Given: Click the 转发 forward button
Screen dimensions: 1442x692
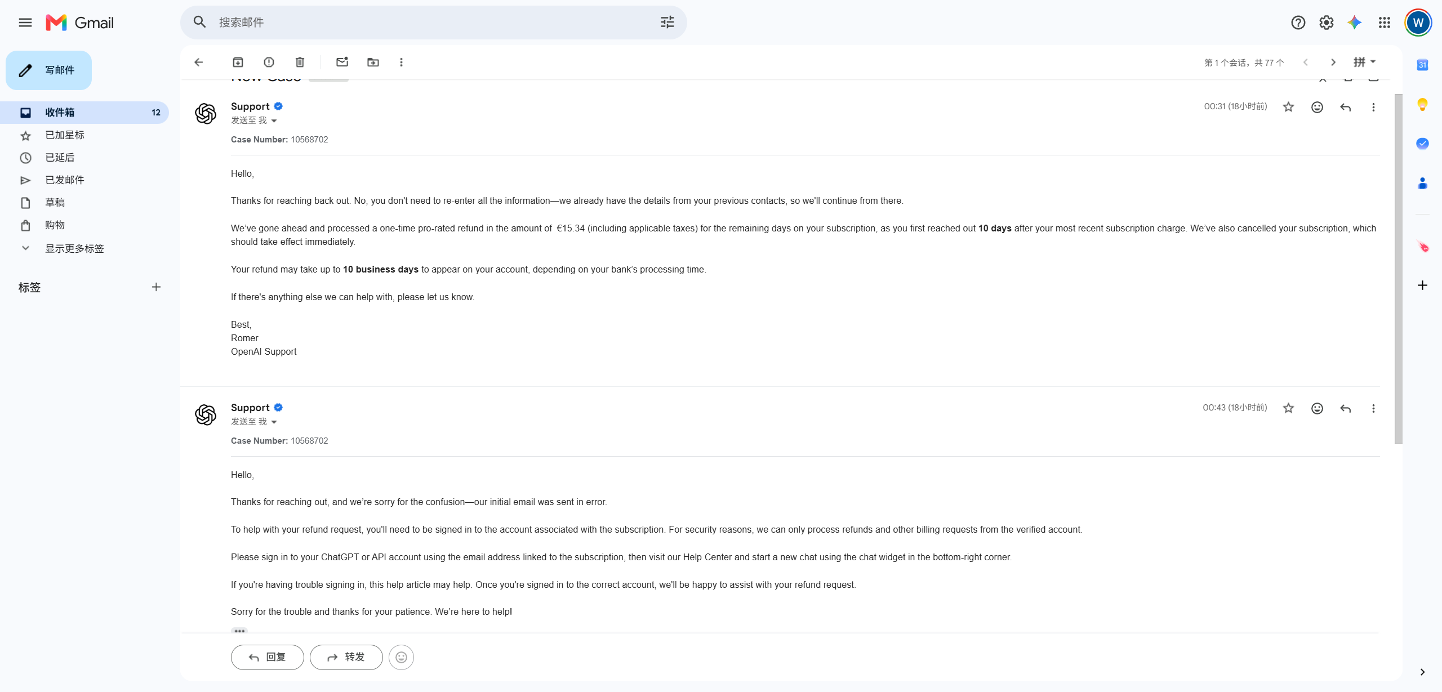Looking at the screenshot, I should (x=346, y=657).
